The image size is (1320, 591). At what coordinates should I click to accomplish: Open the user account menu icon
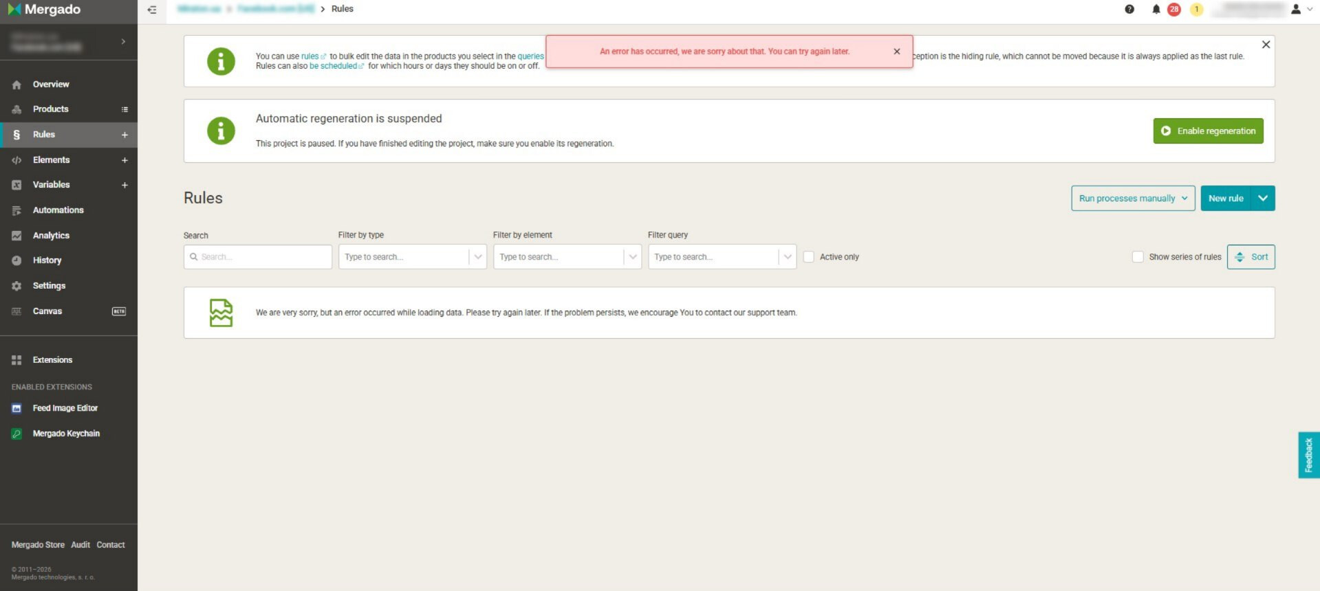[x=1296, y=10]
